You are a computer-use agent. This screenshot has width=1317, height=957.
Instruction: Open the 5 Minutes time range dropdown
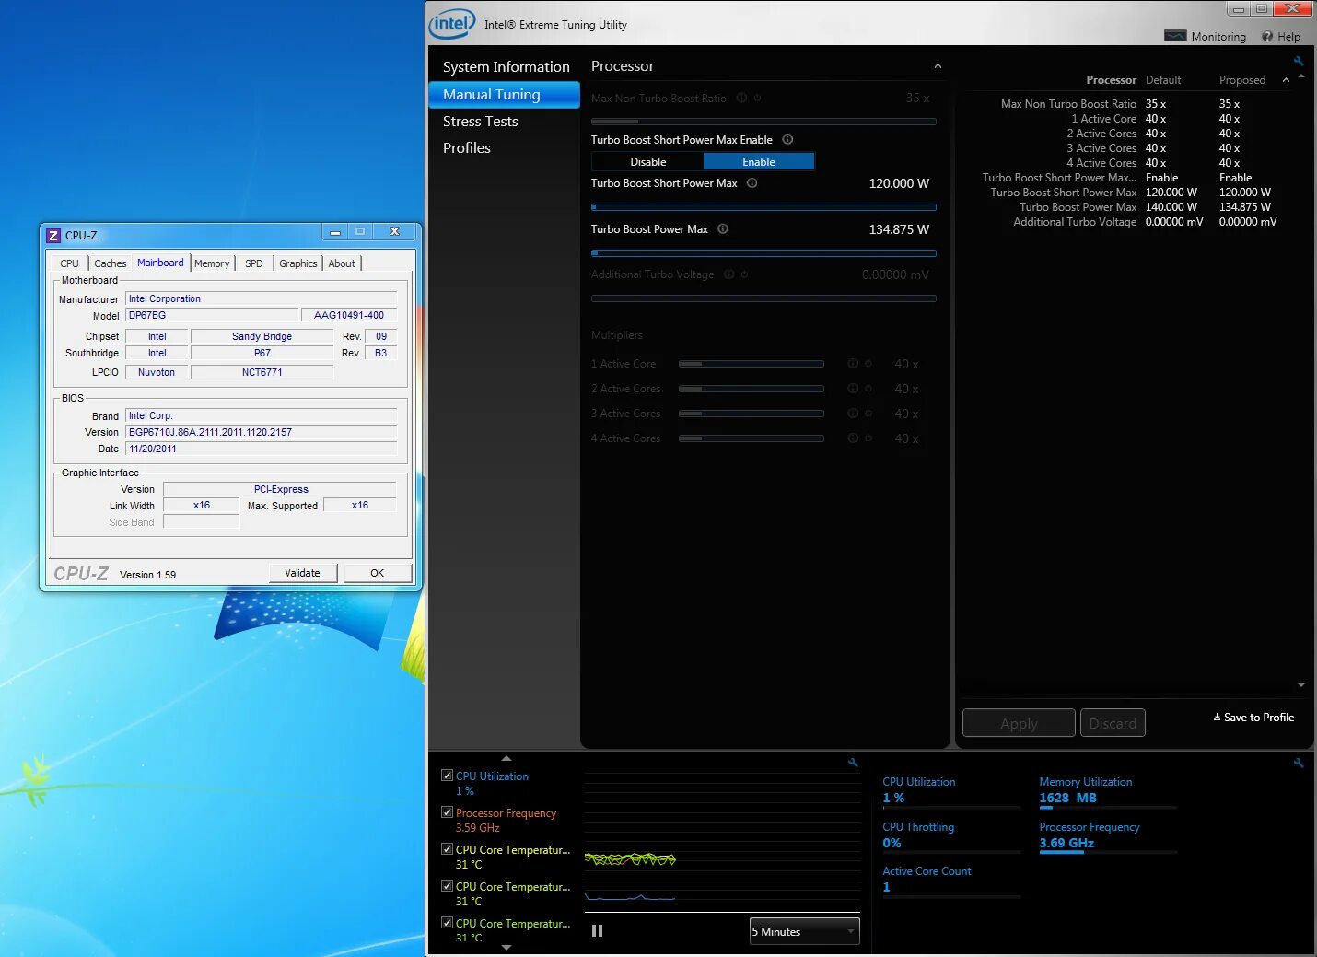tap(804, 932)
